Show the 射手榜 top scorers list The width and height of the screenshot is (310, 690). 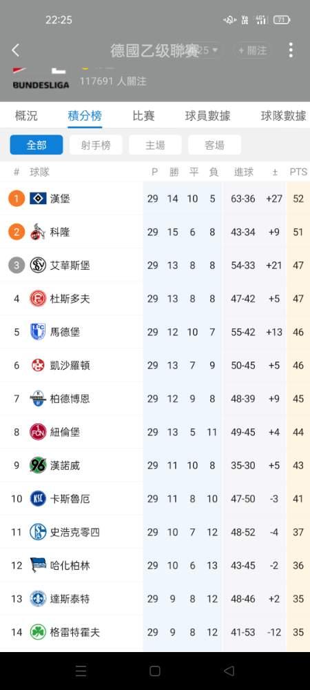96,145
